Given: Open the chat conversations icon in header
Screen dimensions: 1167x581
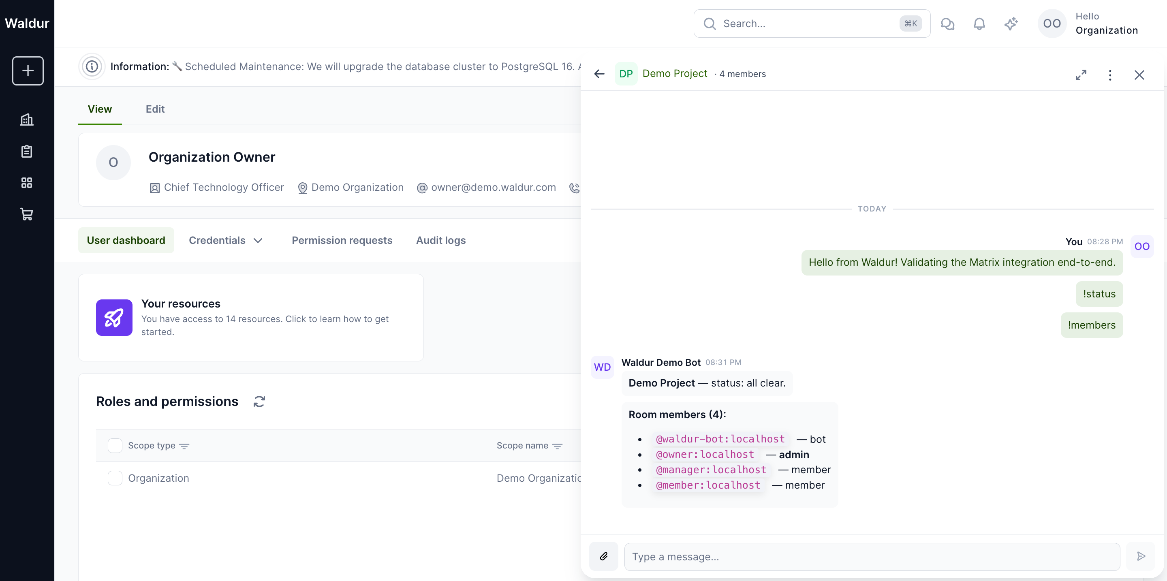Looking at the screenshot, I should tap(947, 23).
